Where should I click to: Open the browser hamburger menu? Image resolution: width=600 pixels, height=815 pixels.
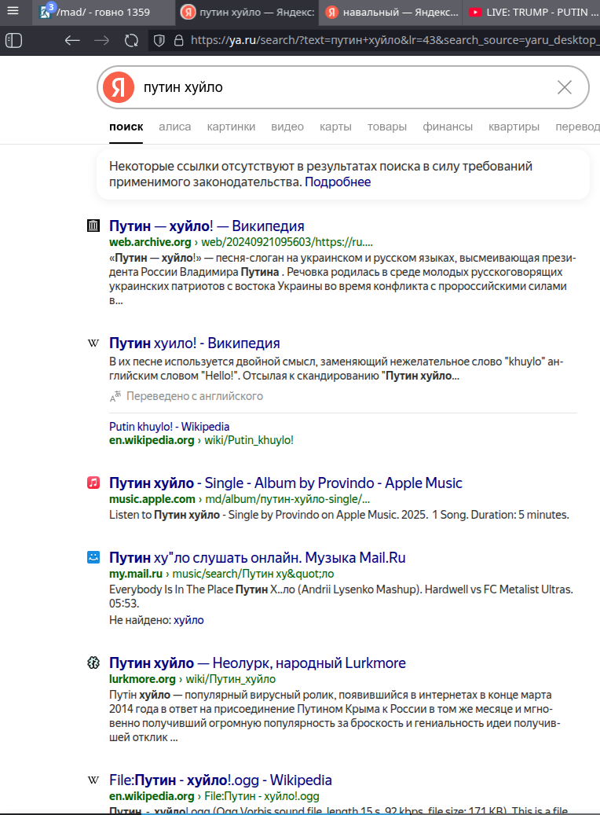point(13,10)
